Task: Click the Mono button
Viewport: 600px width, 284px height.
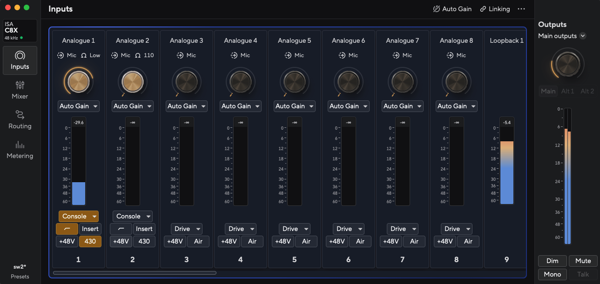Action: tap(553, 274)
